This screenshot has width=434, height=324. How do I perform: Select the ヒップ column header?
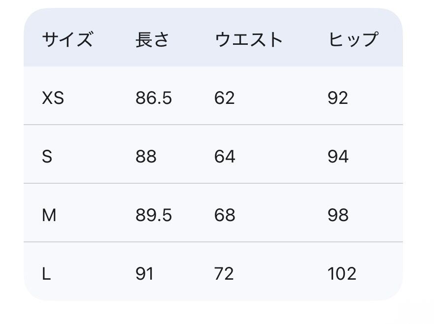tap(353, 39)
